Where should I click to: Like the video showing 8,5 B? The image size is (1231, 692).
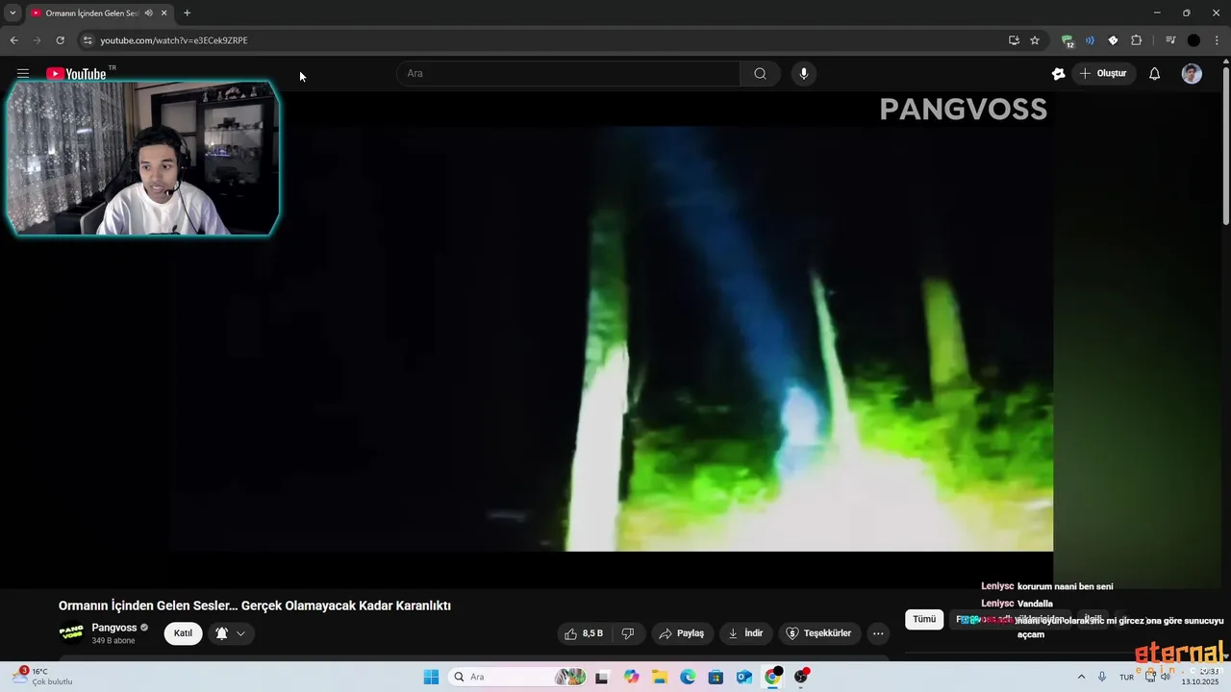coord(585,633)
